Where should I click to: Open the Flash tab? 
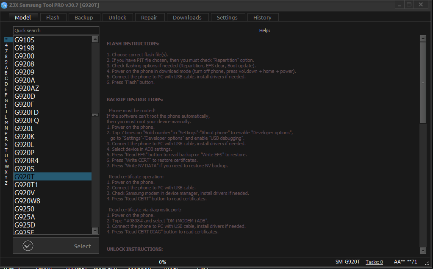(53, 17)
